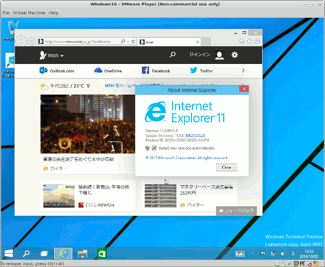Image resolution: width=325 pixels, height=267 pixels.
Task: Open the 日テレNEWS24 weather story thumbnail
Action: (x=59, y=196)
